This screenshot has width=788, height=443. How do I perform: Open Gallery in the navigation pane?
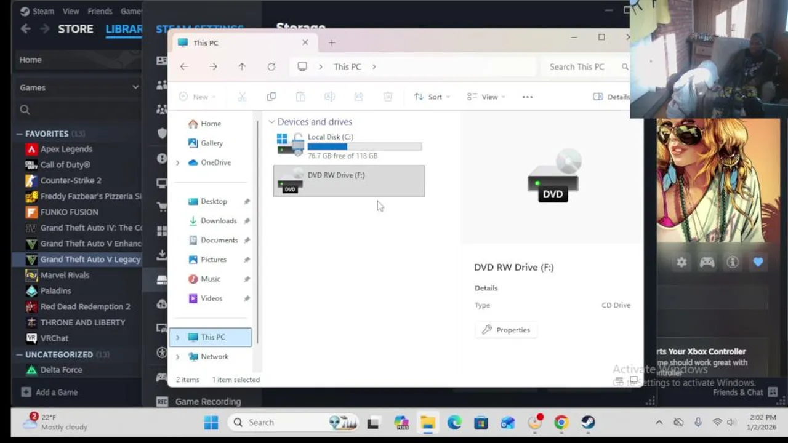point(212,143)
